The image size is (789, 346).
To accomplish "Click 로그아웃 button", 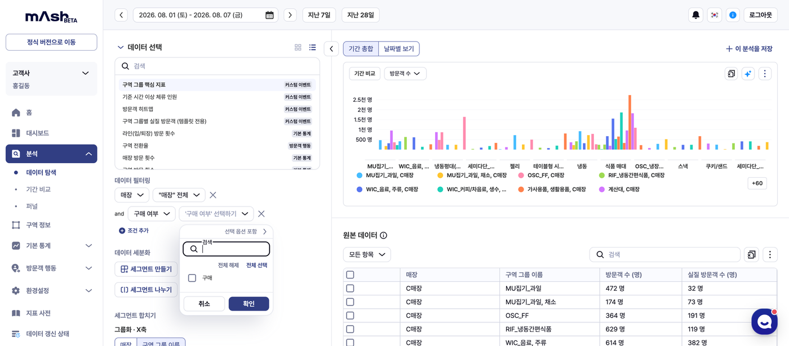I will click(761, 15).
